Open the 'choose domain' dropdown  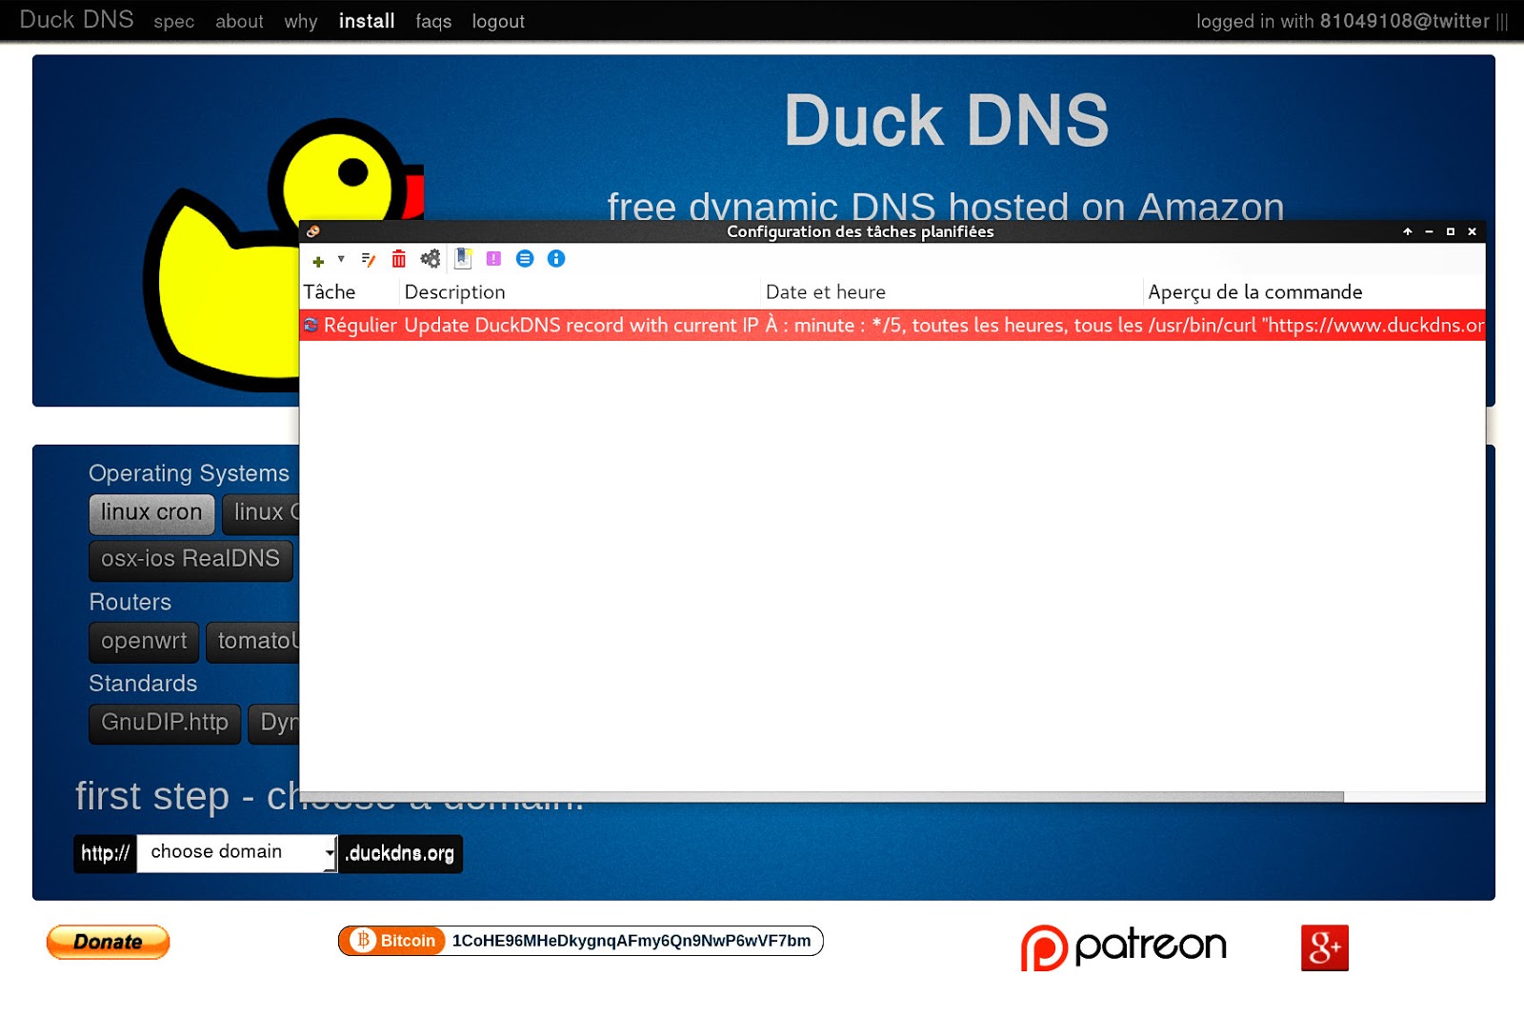pyautogui.click(x=237, y=853)
